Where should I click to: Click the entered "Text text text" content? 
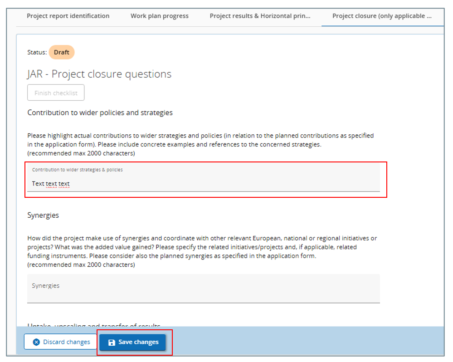tap(51, 184)
